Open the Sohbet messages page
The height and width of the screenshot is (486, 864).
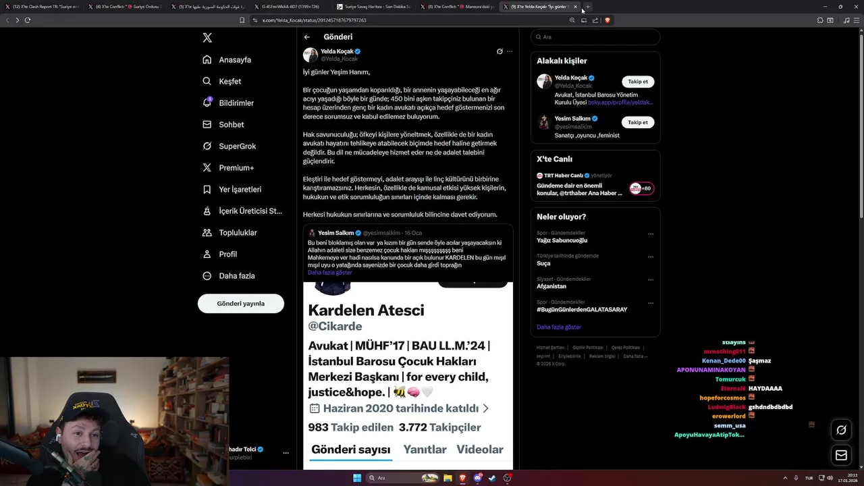[223, 124]
